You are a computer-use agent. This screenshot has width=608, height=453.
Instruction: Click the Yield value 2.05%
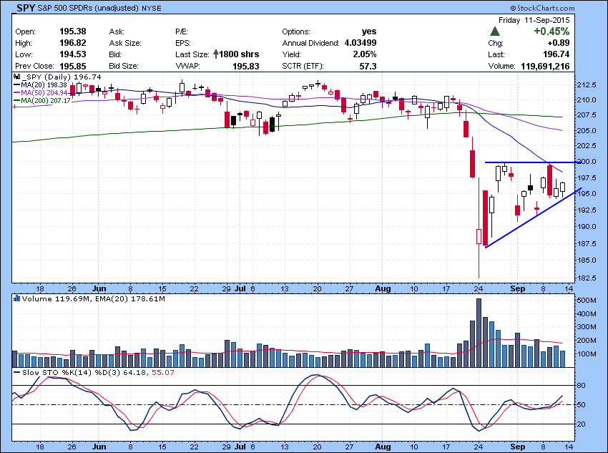point(365,54)
